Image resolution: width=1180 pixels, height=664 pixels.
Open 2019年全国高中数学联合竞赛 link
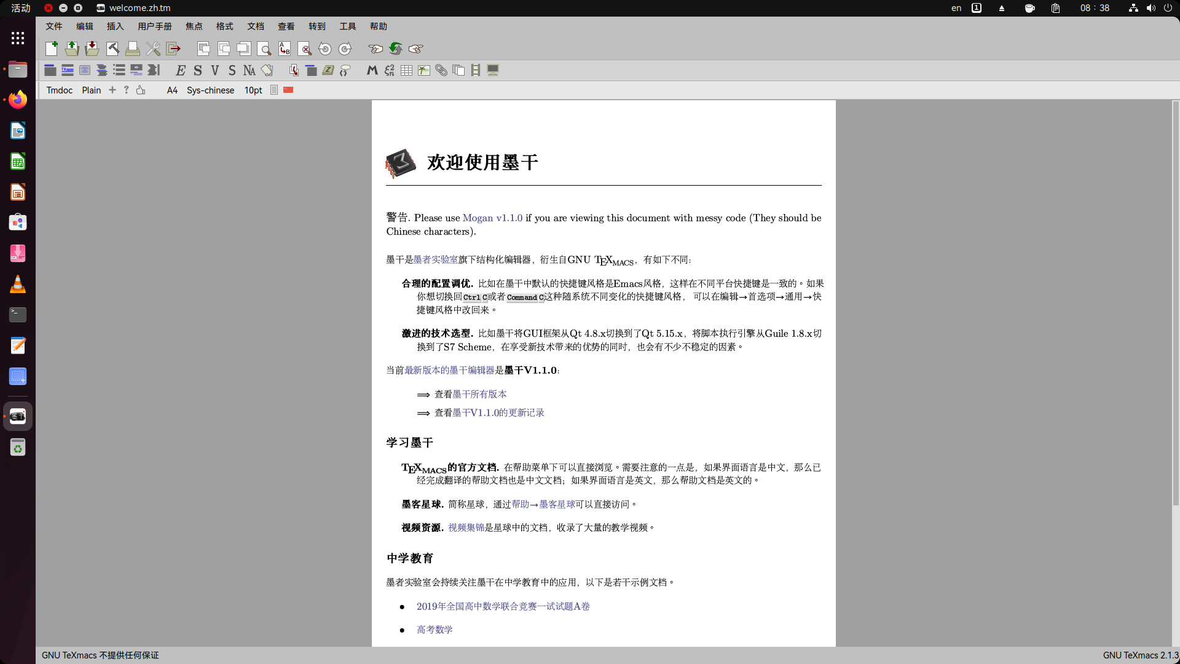pos(503,606)
